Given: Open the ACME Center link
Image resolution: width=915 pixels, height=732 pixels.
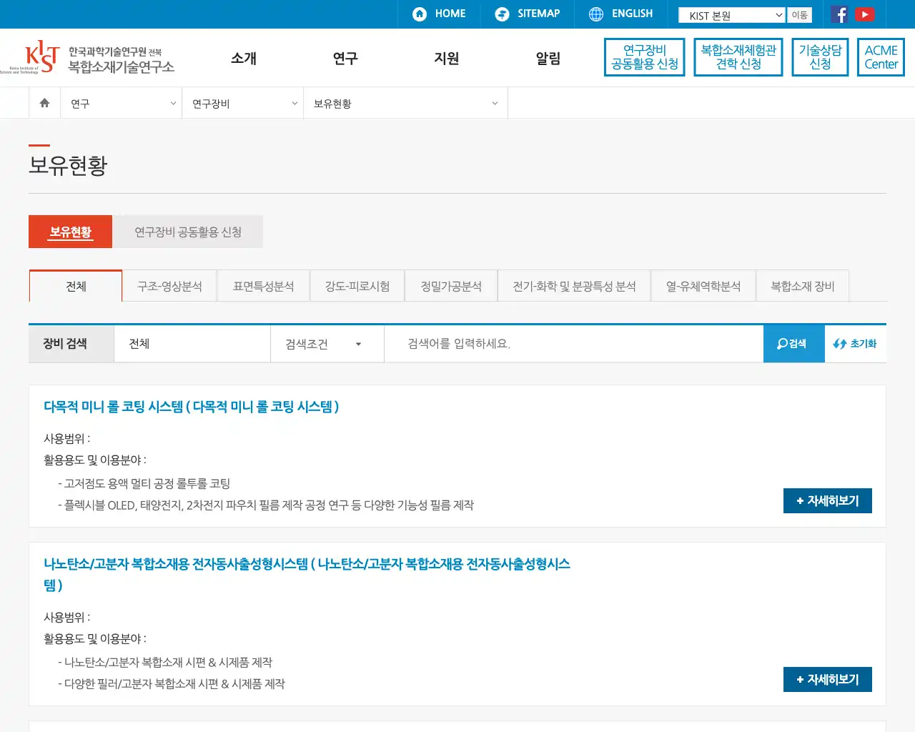Looking at the screenshot, I should [x=881, y=57].
